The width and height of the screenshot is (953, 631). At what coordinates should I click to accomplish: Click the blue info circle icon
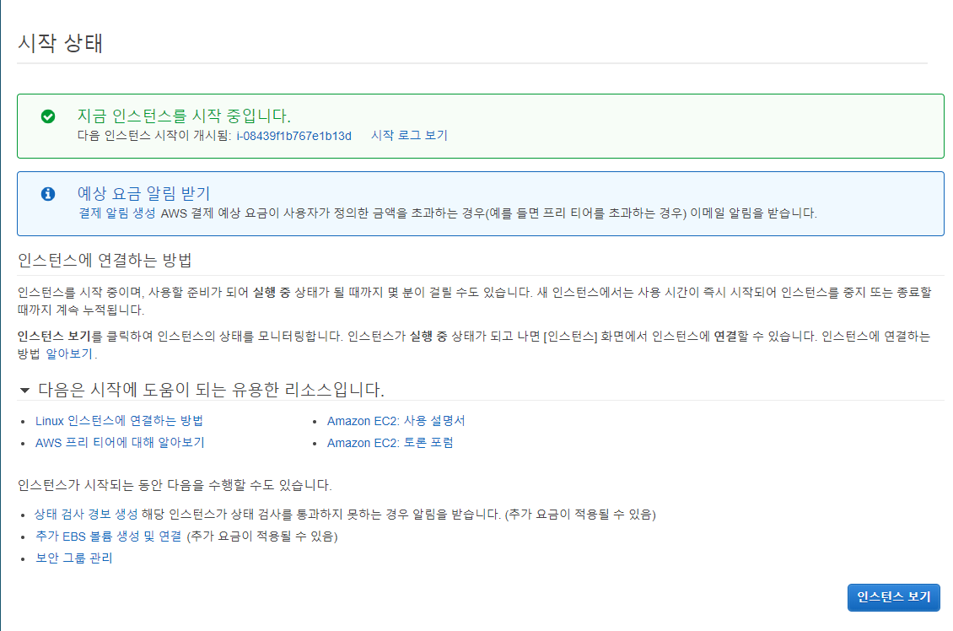[x=48, y=194]
